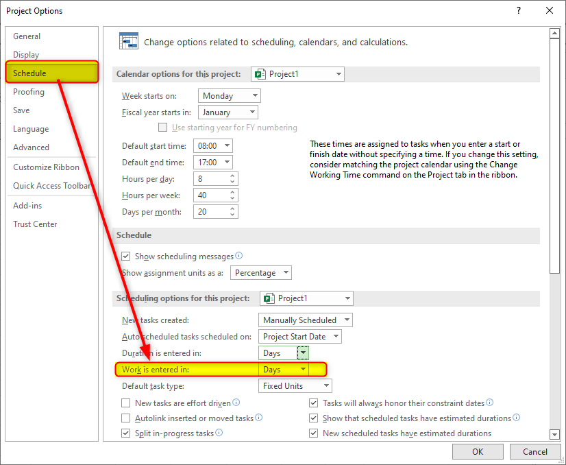This screenshot has width=566, height=465.
Task: Click Cancel to dismiss dialog
Action: pos(534,451)
